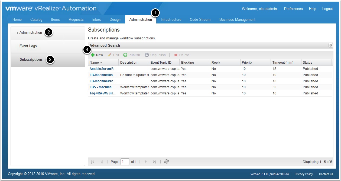Switch to the Requests tab
The height and width of the screenshot is (181, 341).
click(x=76, y=19)
